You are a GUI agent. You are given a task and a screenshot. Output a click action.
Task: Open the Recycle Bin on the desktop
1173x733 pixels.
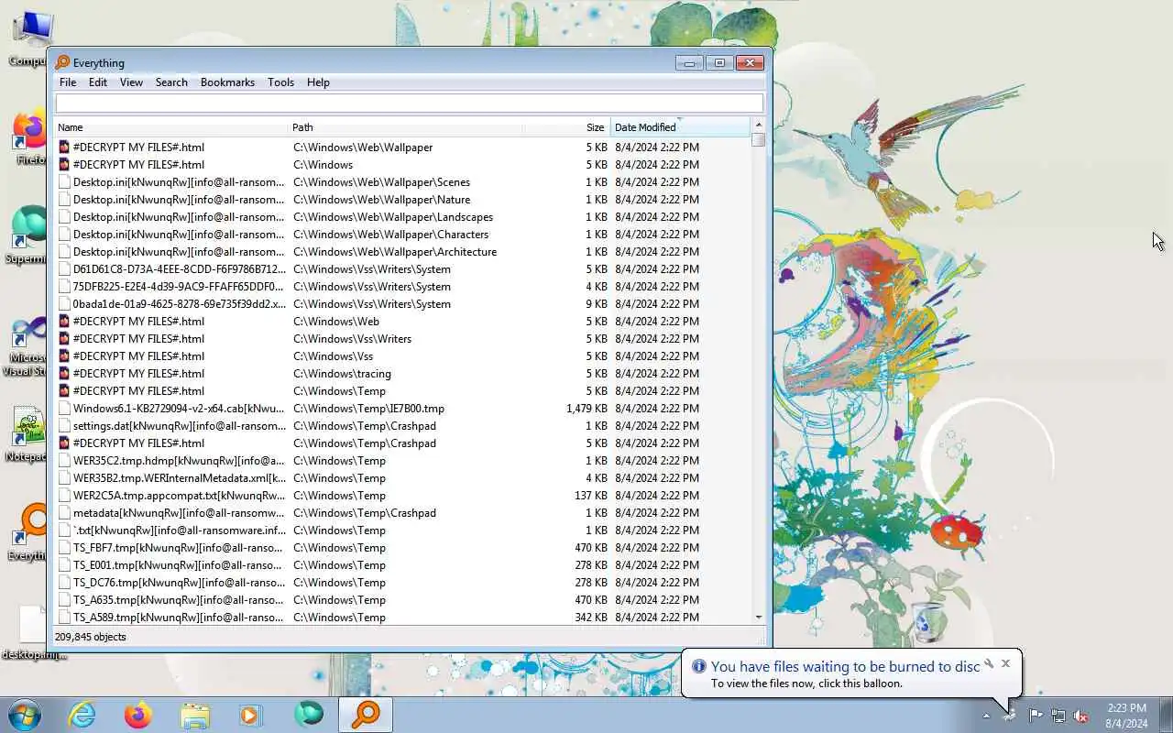(x=927, y=623)
